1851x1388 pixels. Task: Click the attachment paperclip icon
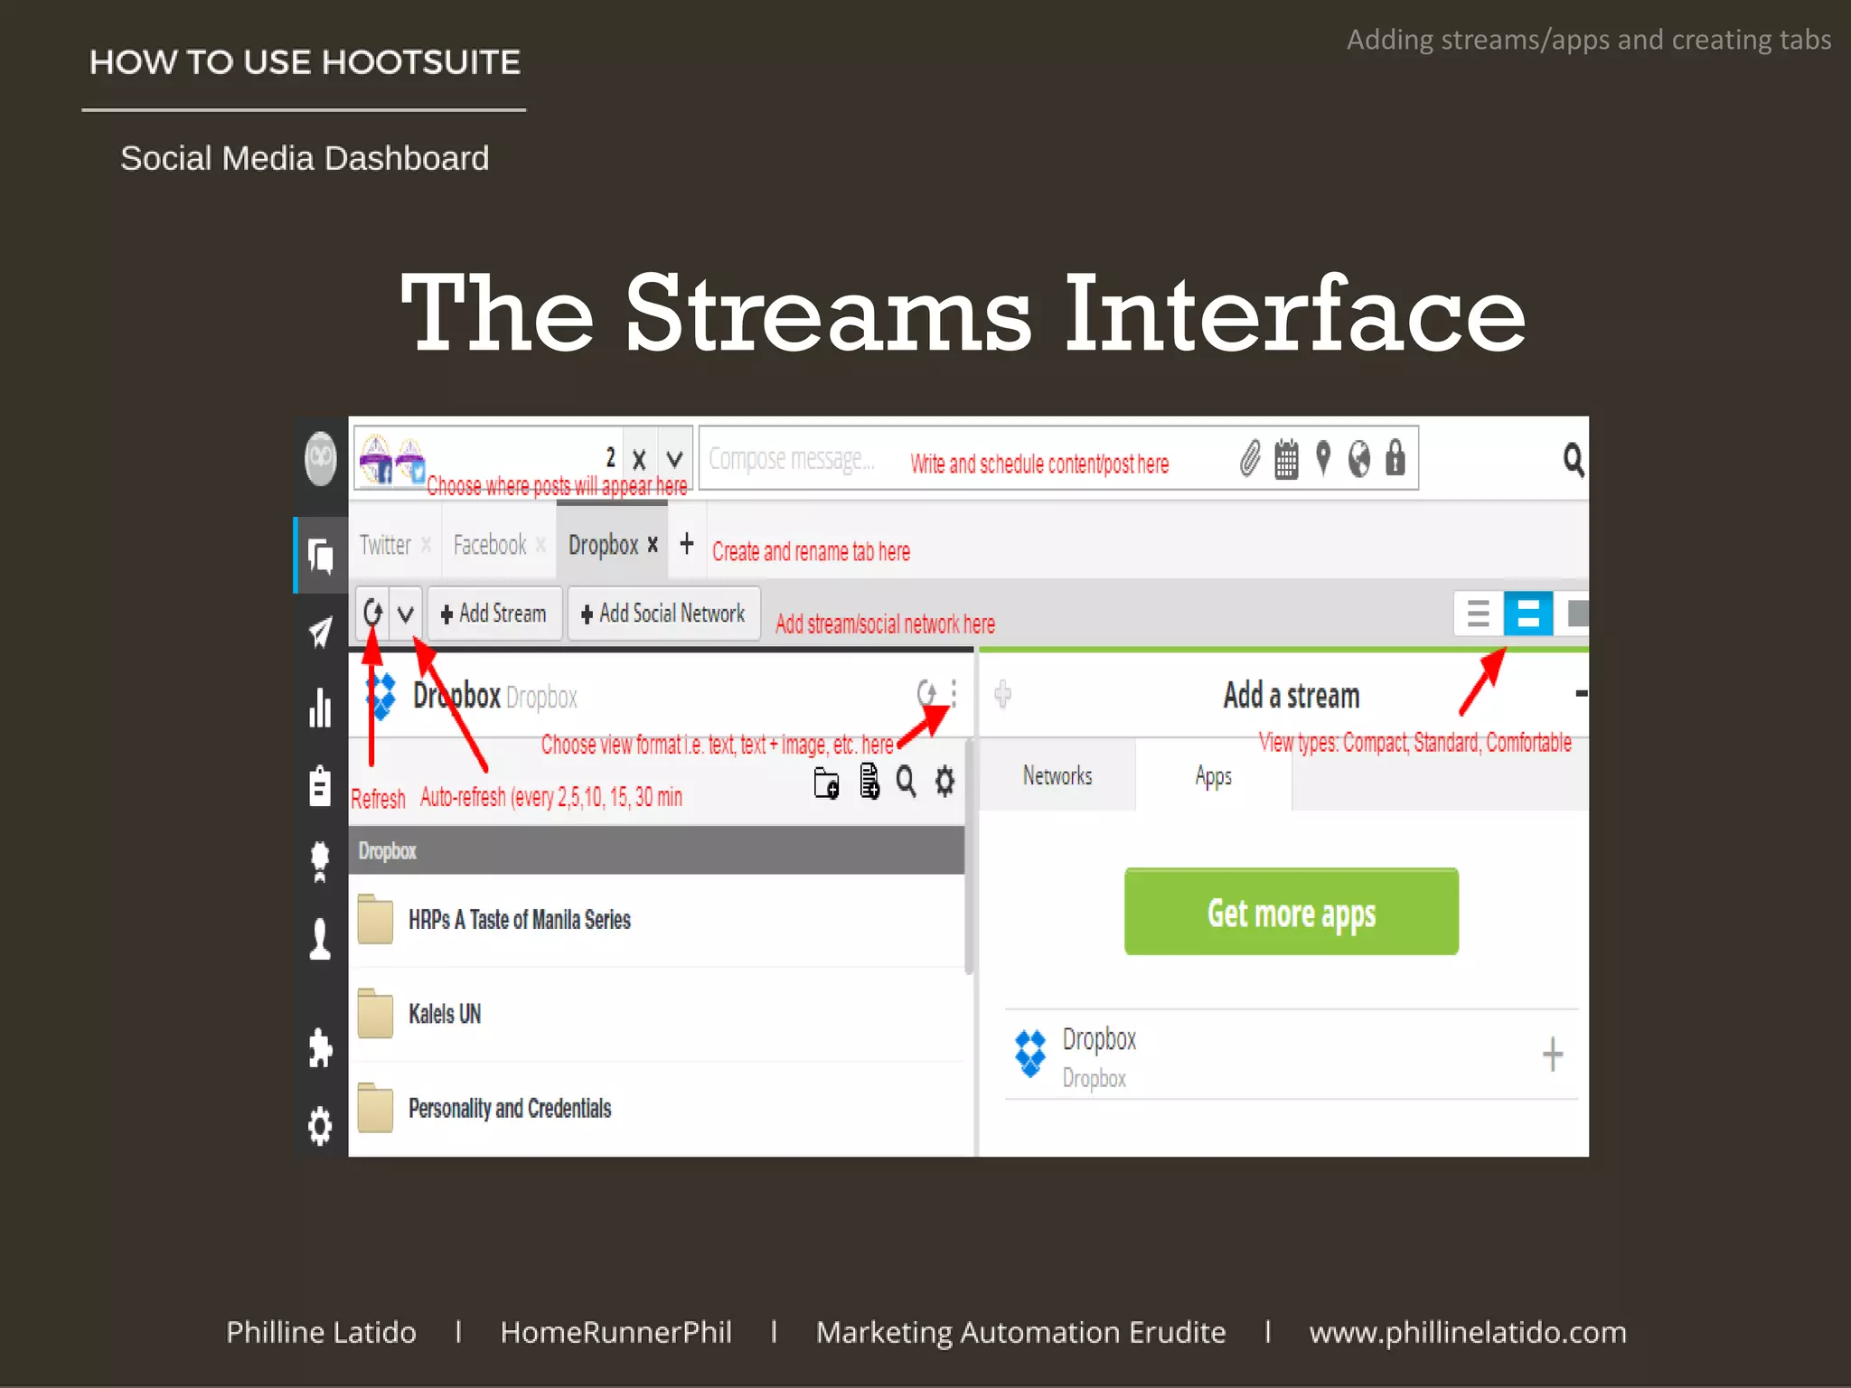1250,459
